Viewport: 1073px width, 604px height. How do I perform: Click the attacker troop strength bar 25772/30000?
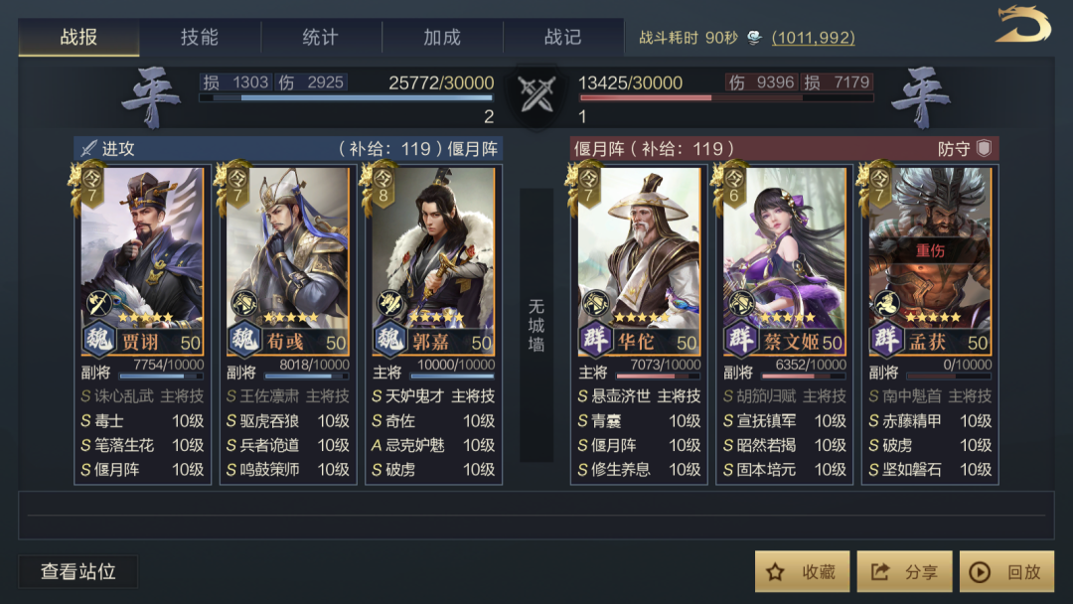click(x=347, y=97)
